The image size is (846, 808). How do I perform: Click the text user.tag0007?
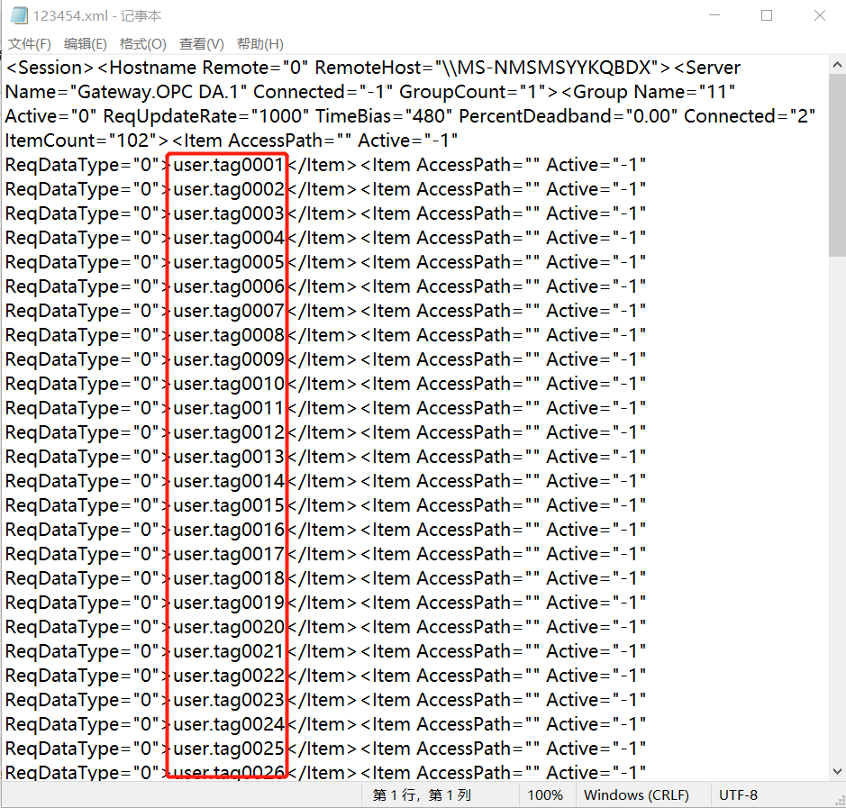coord(228,311)
